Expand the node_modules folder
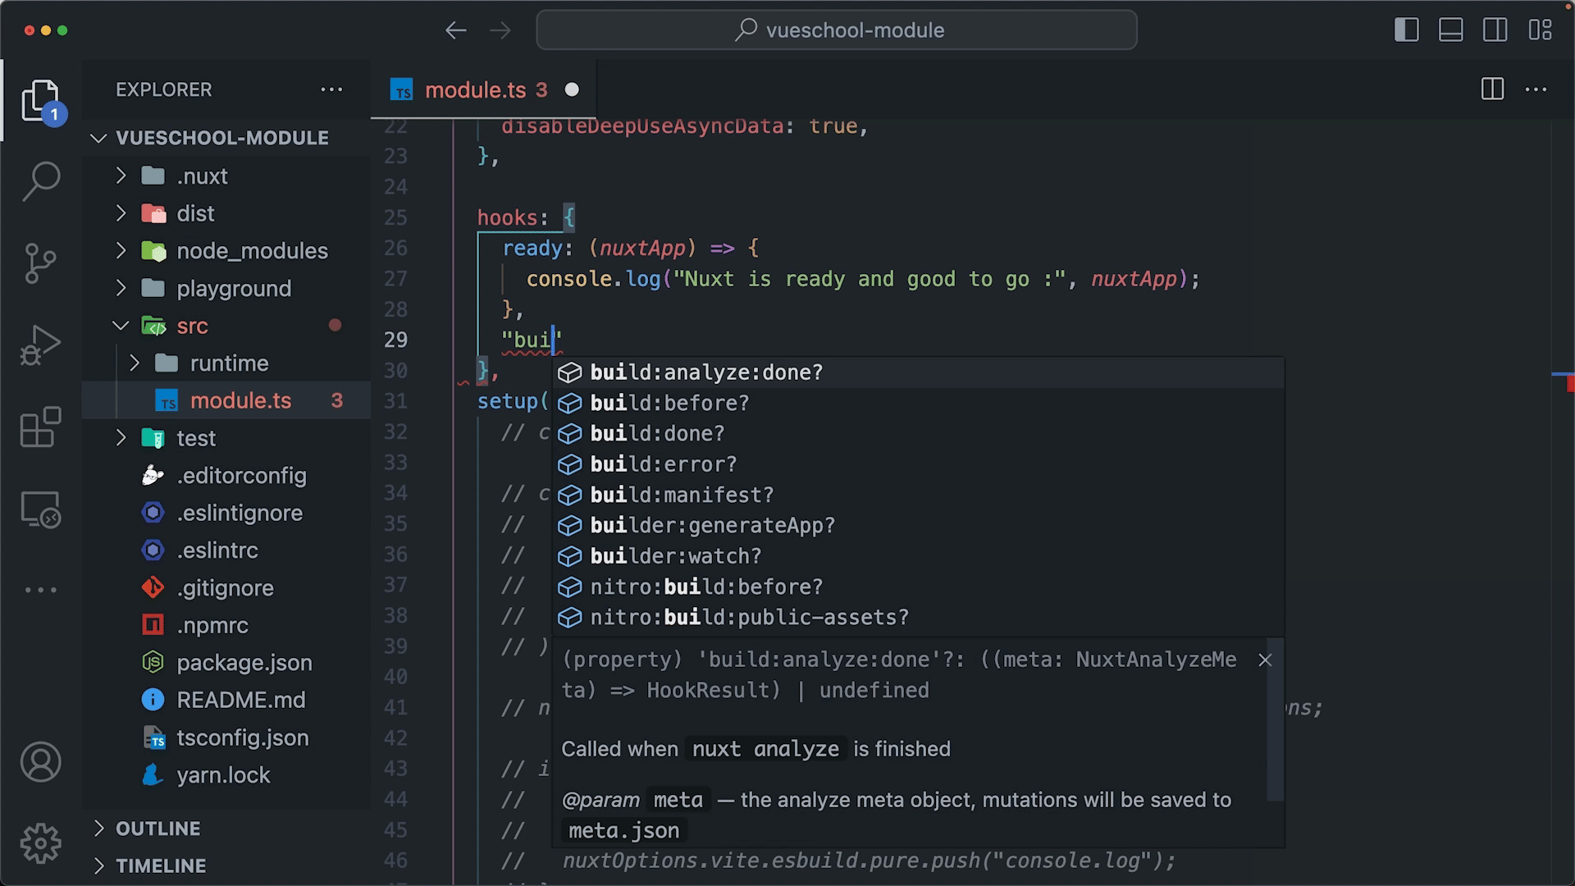1575x886 pixels. (121, 250)
